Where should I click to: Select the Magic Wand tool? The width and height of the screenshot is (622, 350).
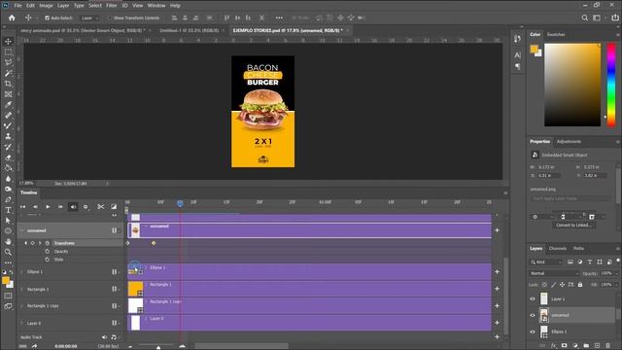(8, 73)
